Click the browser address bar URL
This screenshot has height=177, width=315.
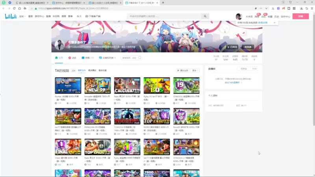tap(73, 8)
